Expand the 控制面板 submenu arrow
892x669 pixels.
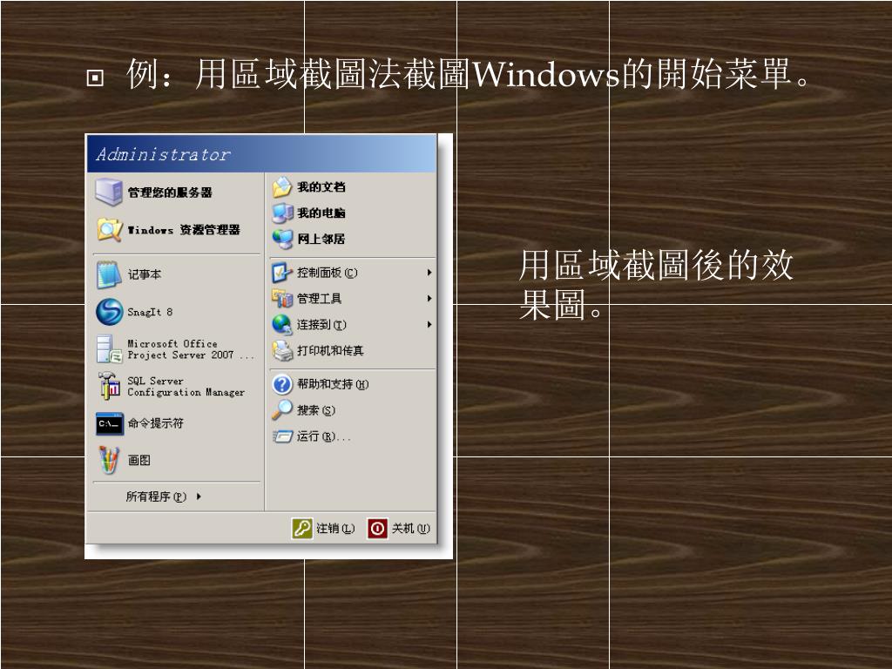click(429, 273)
